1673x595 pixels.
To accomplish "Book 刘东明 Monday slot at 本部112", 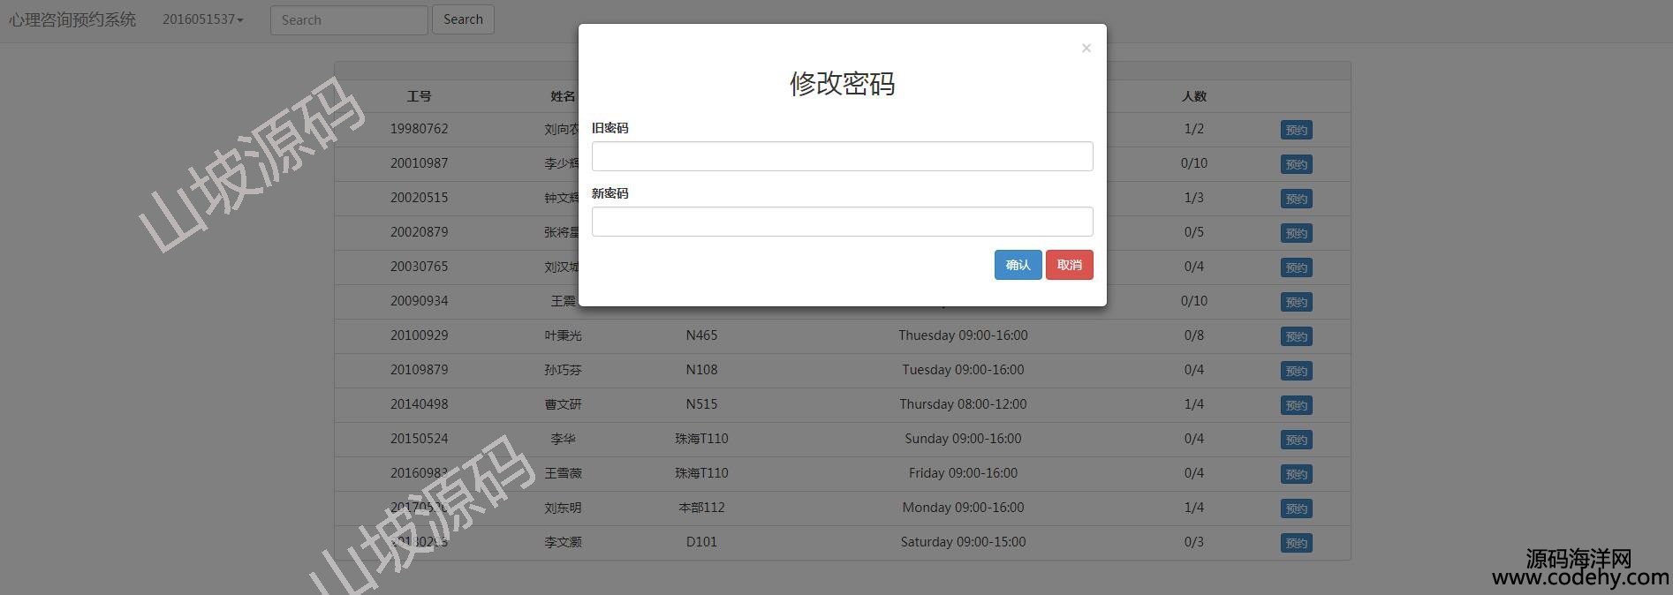I will (1296, 508).
